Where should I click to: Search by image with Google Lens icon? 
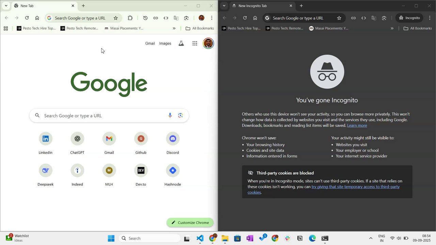[x=181, y=116]
